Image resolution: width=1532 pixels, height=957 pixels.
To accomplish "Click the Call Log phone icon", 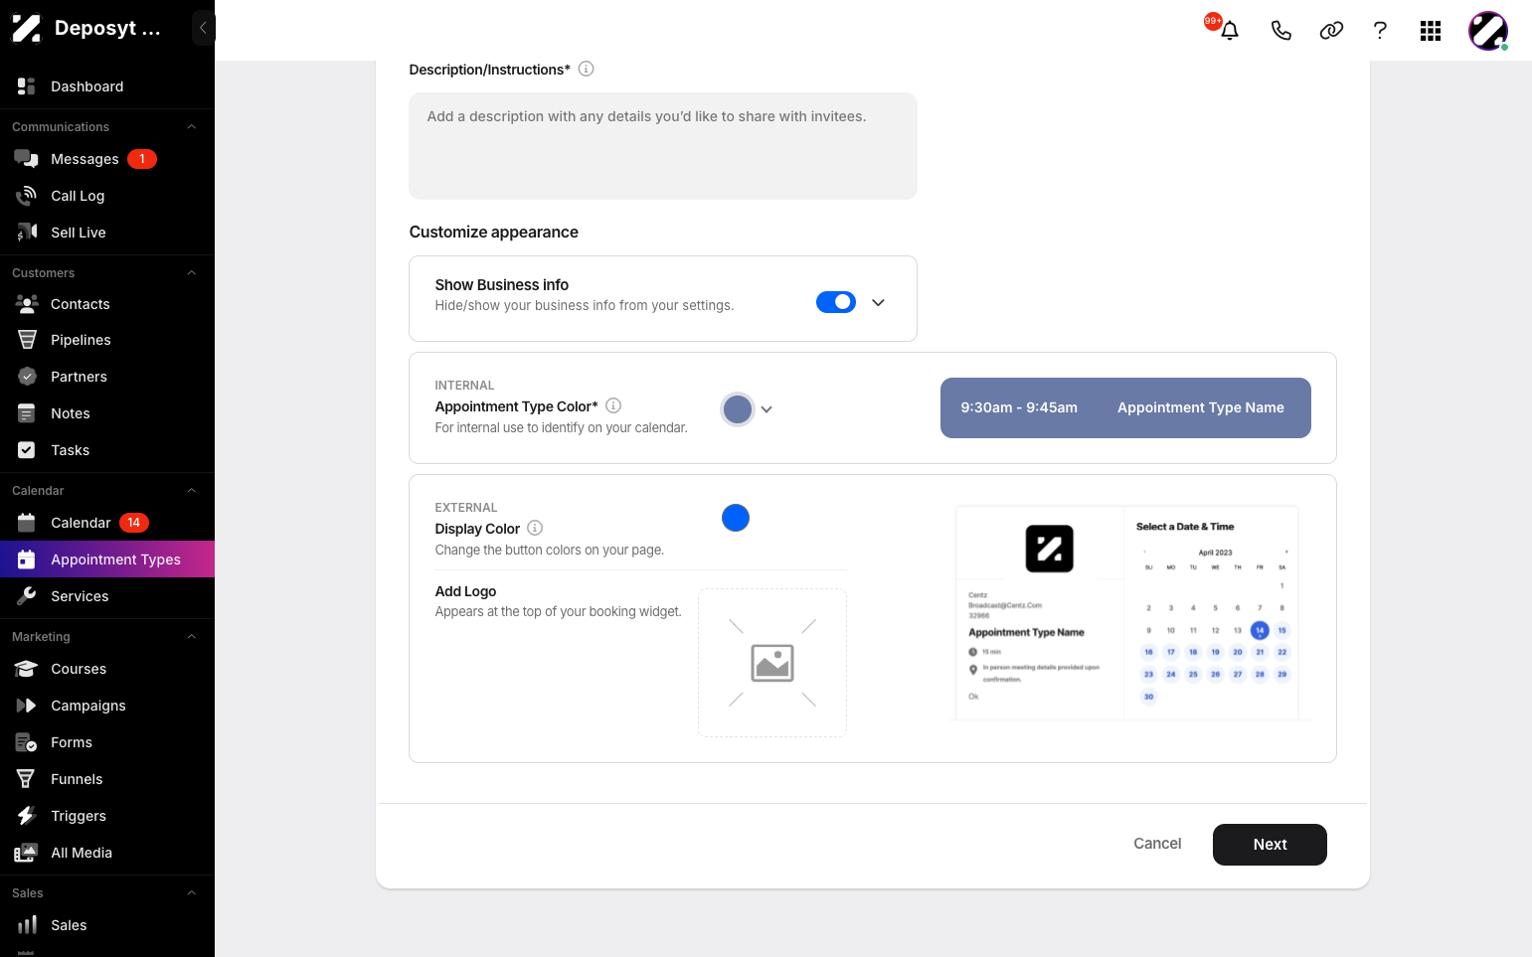I will coord(27,196).
